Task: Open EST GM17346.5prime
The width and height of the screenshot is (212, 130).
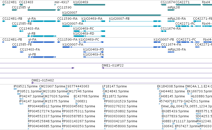Action: [80, 91]
